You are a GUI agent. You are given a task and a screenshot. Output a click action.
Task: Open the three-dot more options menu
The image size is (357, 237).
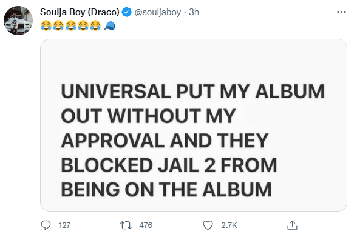(x=341, y=12)
